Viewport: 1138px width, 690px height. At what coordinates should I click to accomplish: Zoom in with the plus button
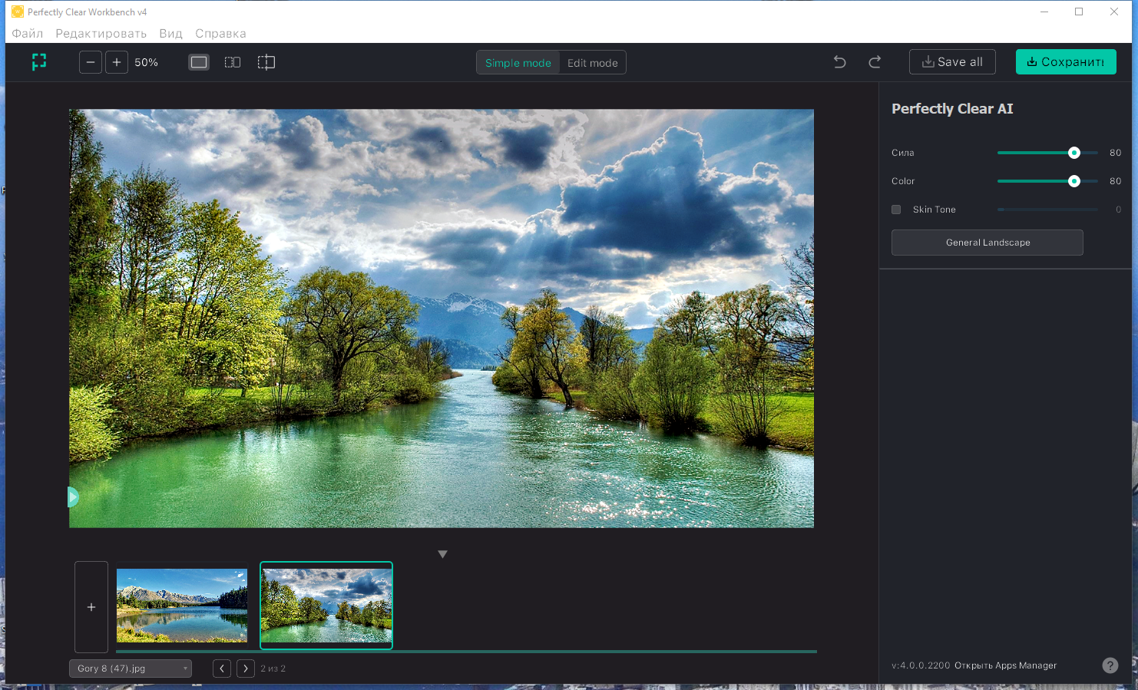tap(117, 62)
